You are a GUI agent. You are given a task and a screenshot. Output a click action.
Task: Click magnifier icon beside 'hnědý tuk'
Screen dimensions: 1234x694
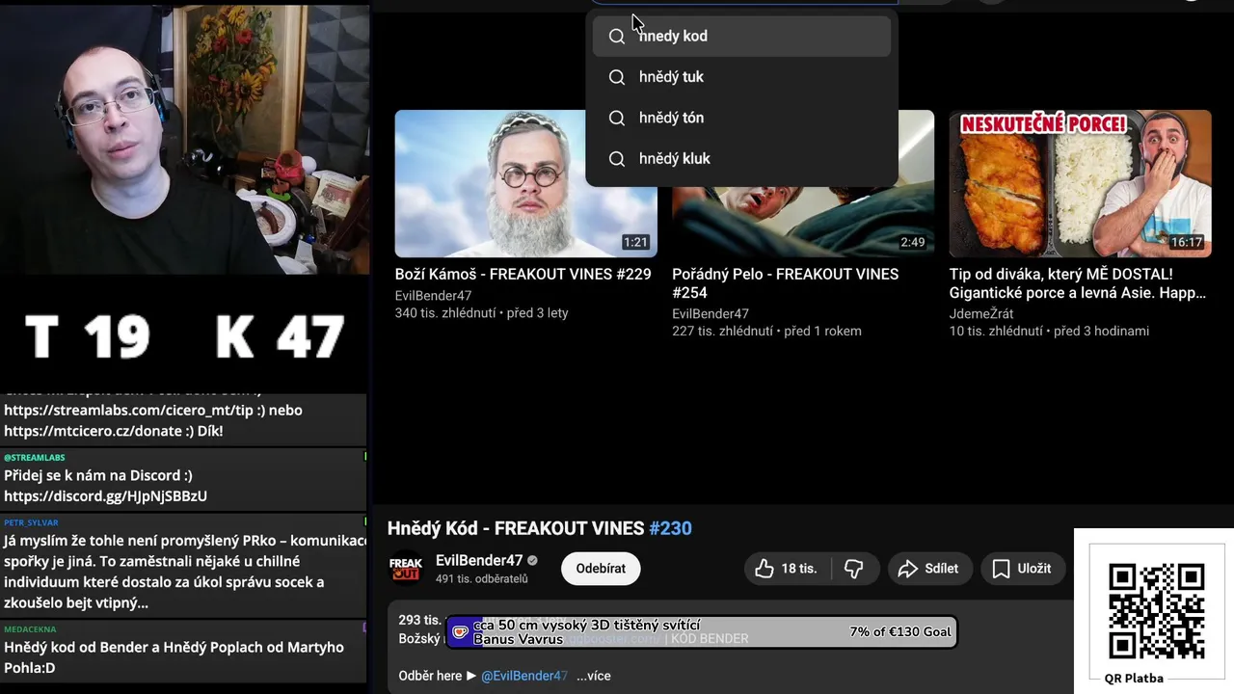617,77
